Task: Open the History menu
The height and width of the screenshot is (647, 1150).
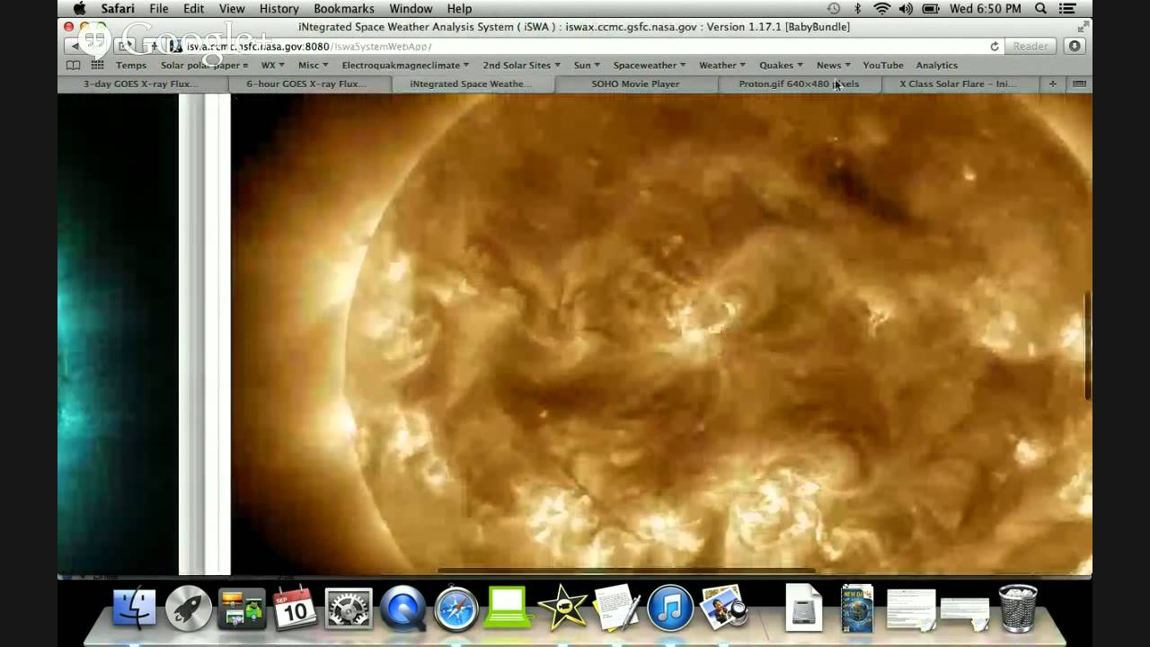Action: tap(279, 9)
